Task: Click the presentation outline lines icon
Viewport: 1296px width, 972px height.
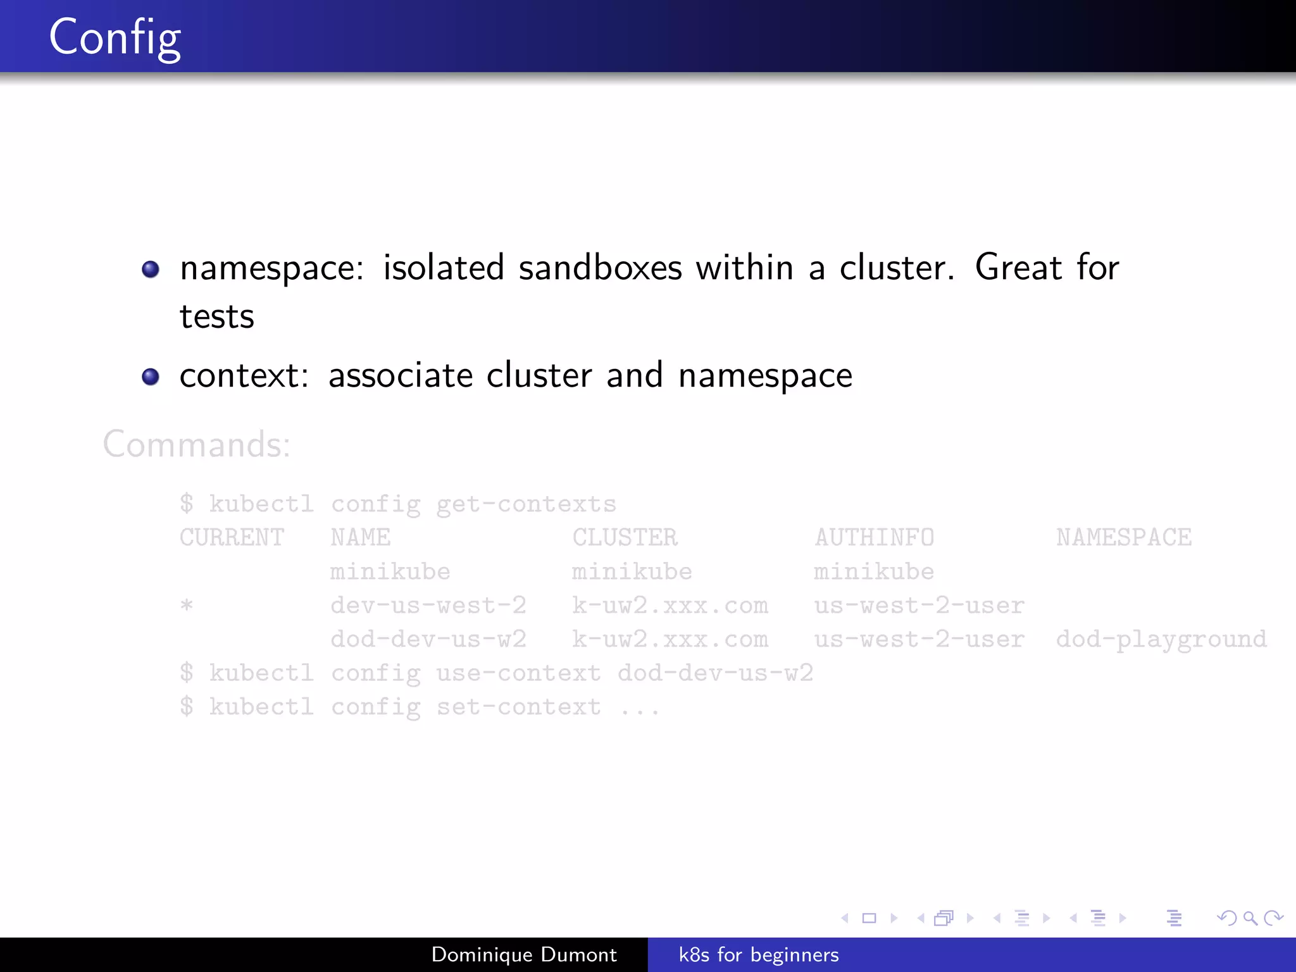Action: pyautogui.click(x=1174, y=918)
